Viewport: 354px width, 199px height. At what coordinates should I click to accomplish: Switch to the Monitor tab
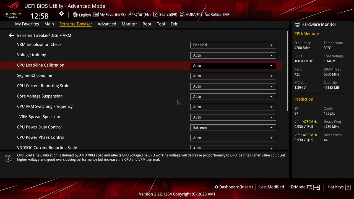pos(129,24)
